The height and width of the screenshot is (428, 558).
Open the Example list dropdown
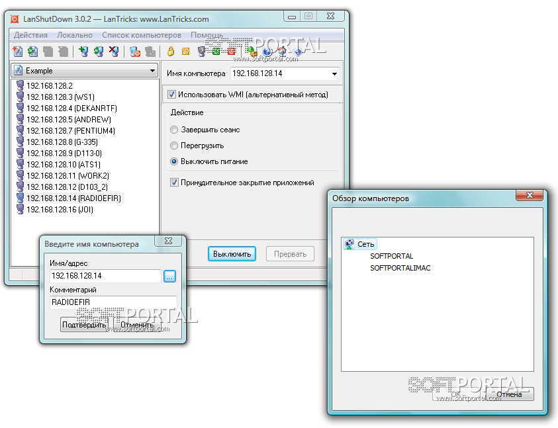(x=85, y=70)
